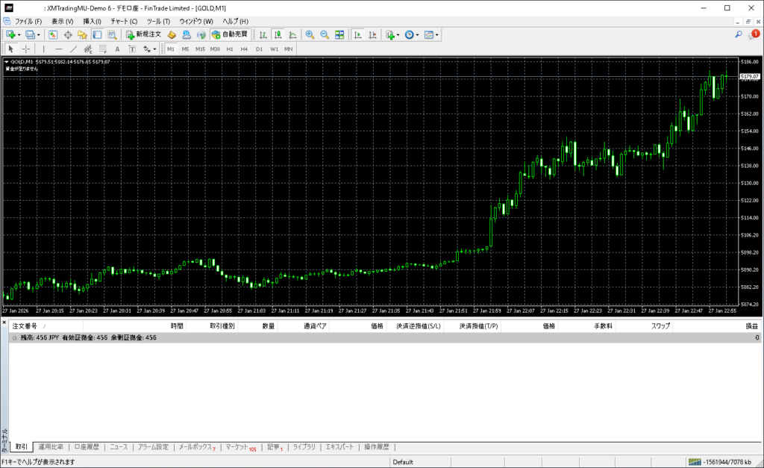Open the チャート (Chart) menu

tap(124, 21)
